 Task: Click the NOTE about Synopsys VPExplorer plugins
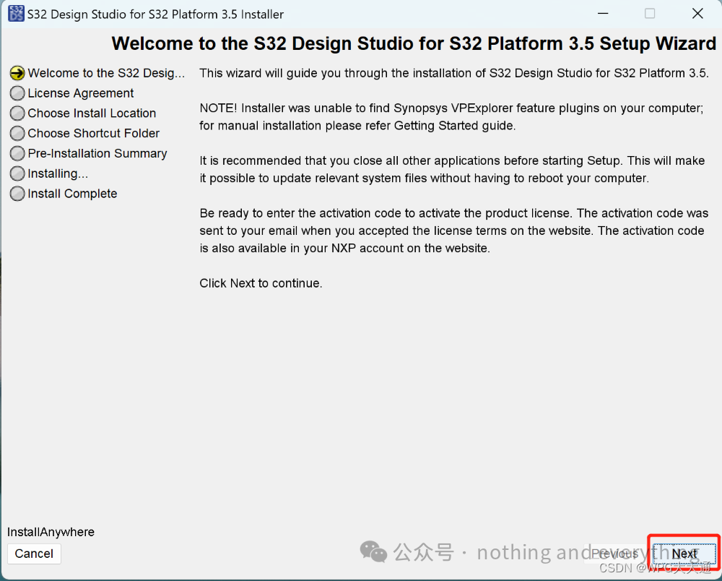pyautogui.click(x=451, y=116)
